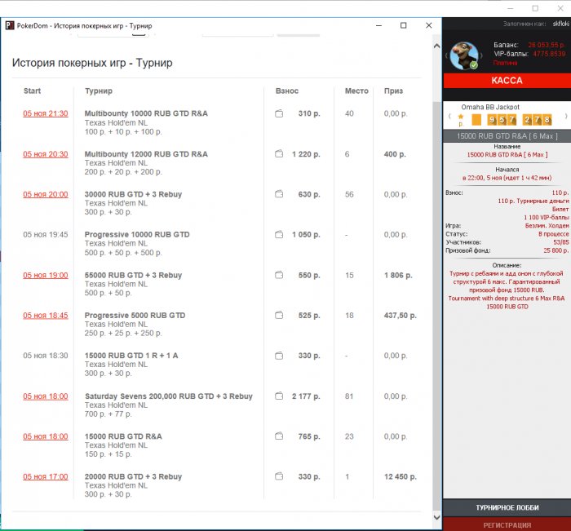The image size is (571, 531).
Task: Open tournament link 05 ноя 21:30
Action: [46, 113]
